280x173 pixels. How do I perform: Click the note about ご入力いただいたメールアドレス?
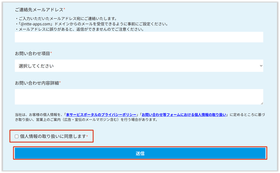67,19
